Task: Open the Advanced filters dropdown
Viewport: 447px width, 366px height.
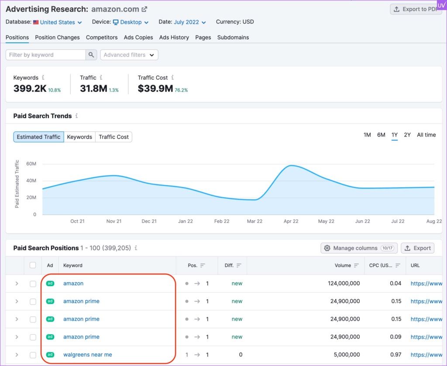Action: [129, 55]
